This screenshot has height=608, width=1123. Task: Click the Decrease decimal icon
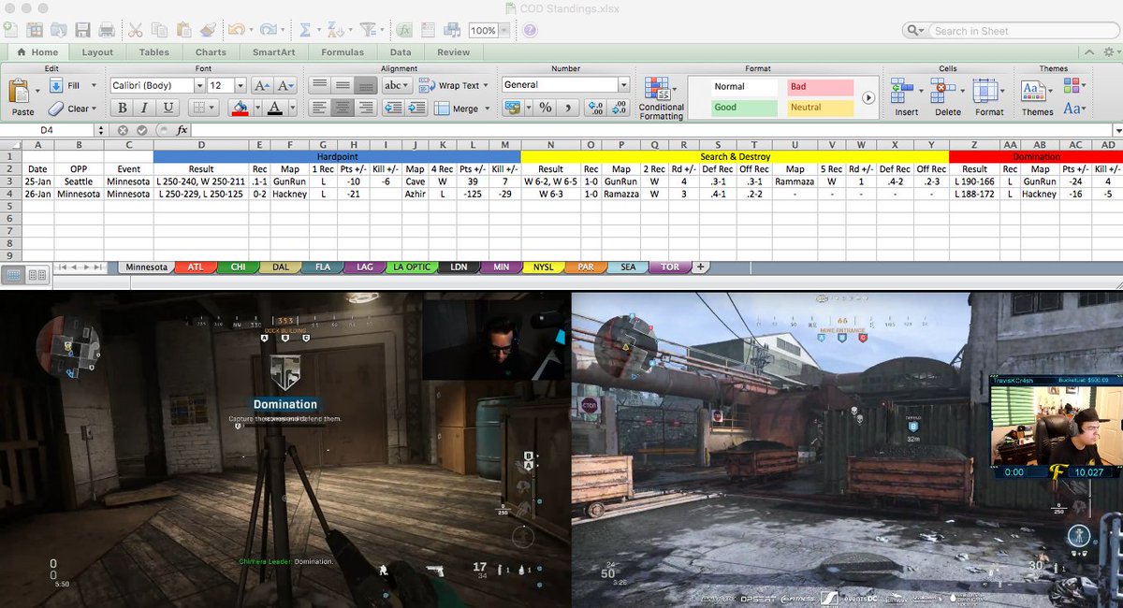[619, 109]
